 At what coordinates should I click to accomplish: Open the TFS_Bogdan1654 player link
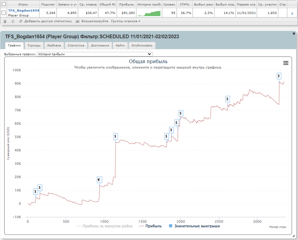[23, 11]
